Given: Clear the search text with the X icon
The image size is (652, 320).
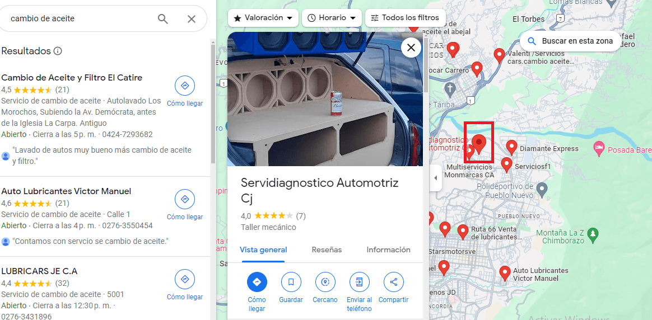Looking at the screenshot, I should coord(191,18).
